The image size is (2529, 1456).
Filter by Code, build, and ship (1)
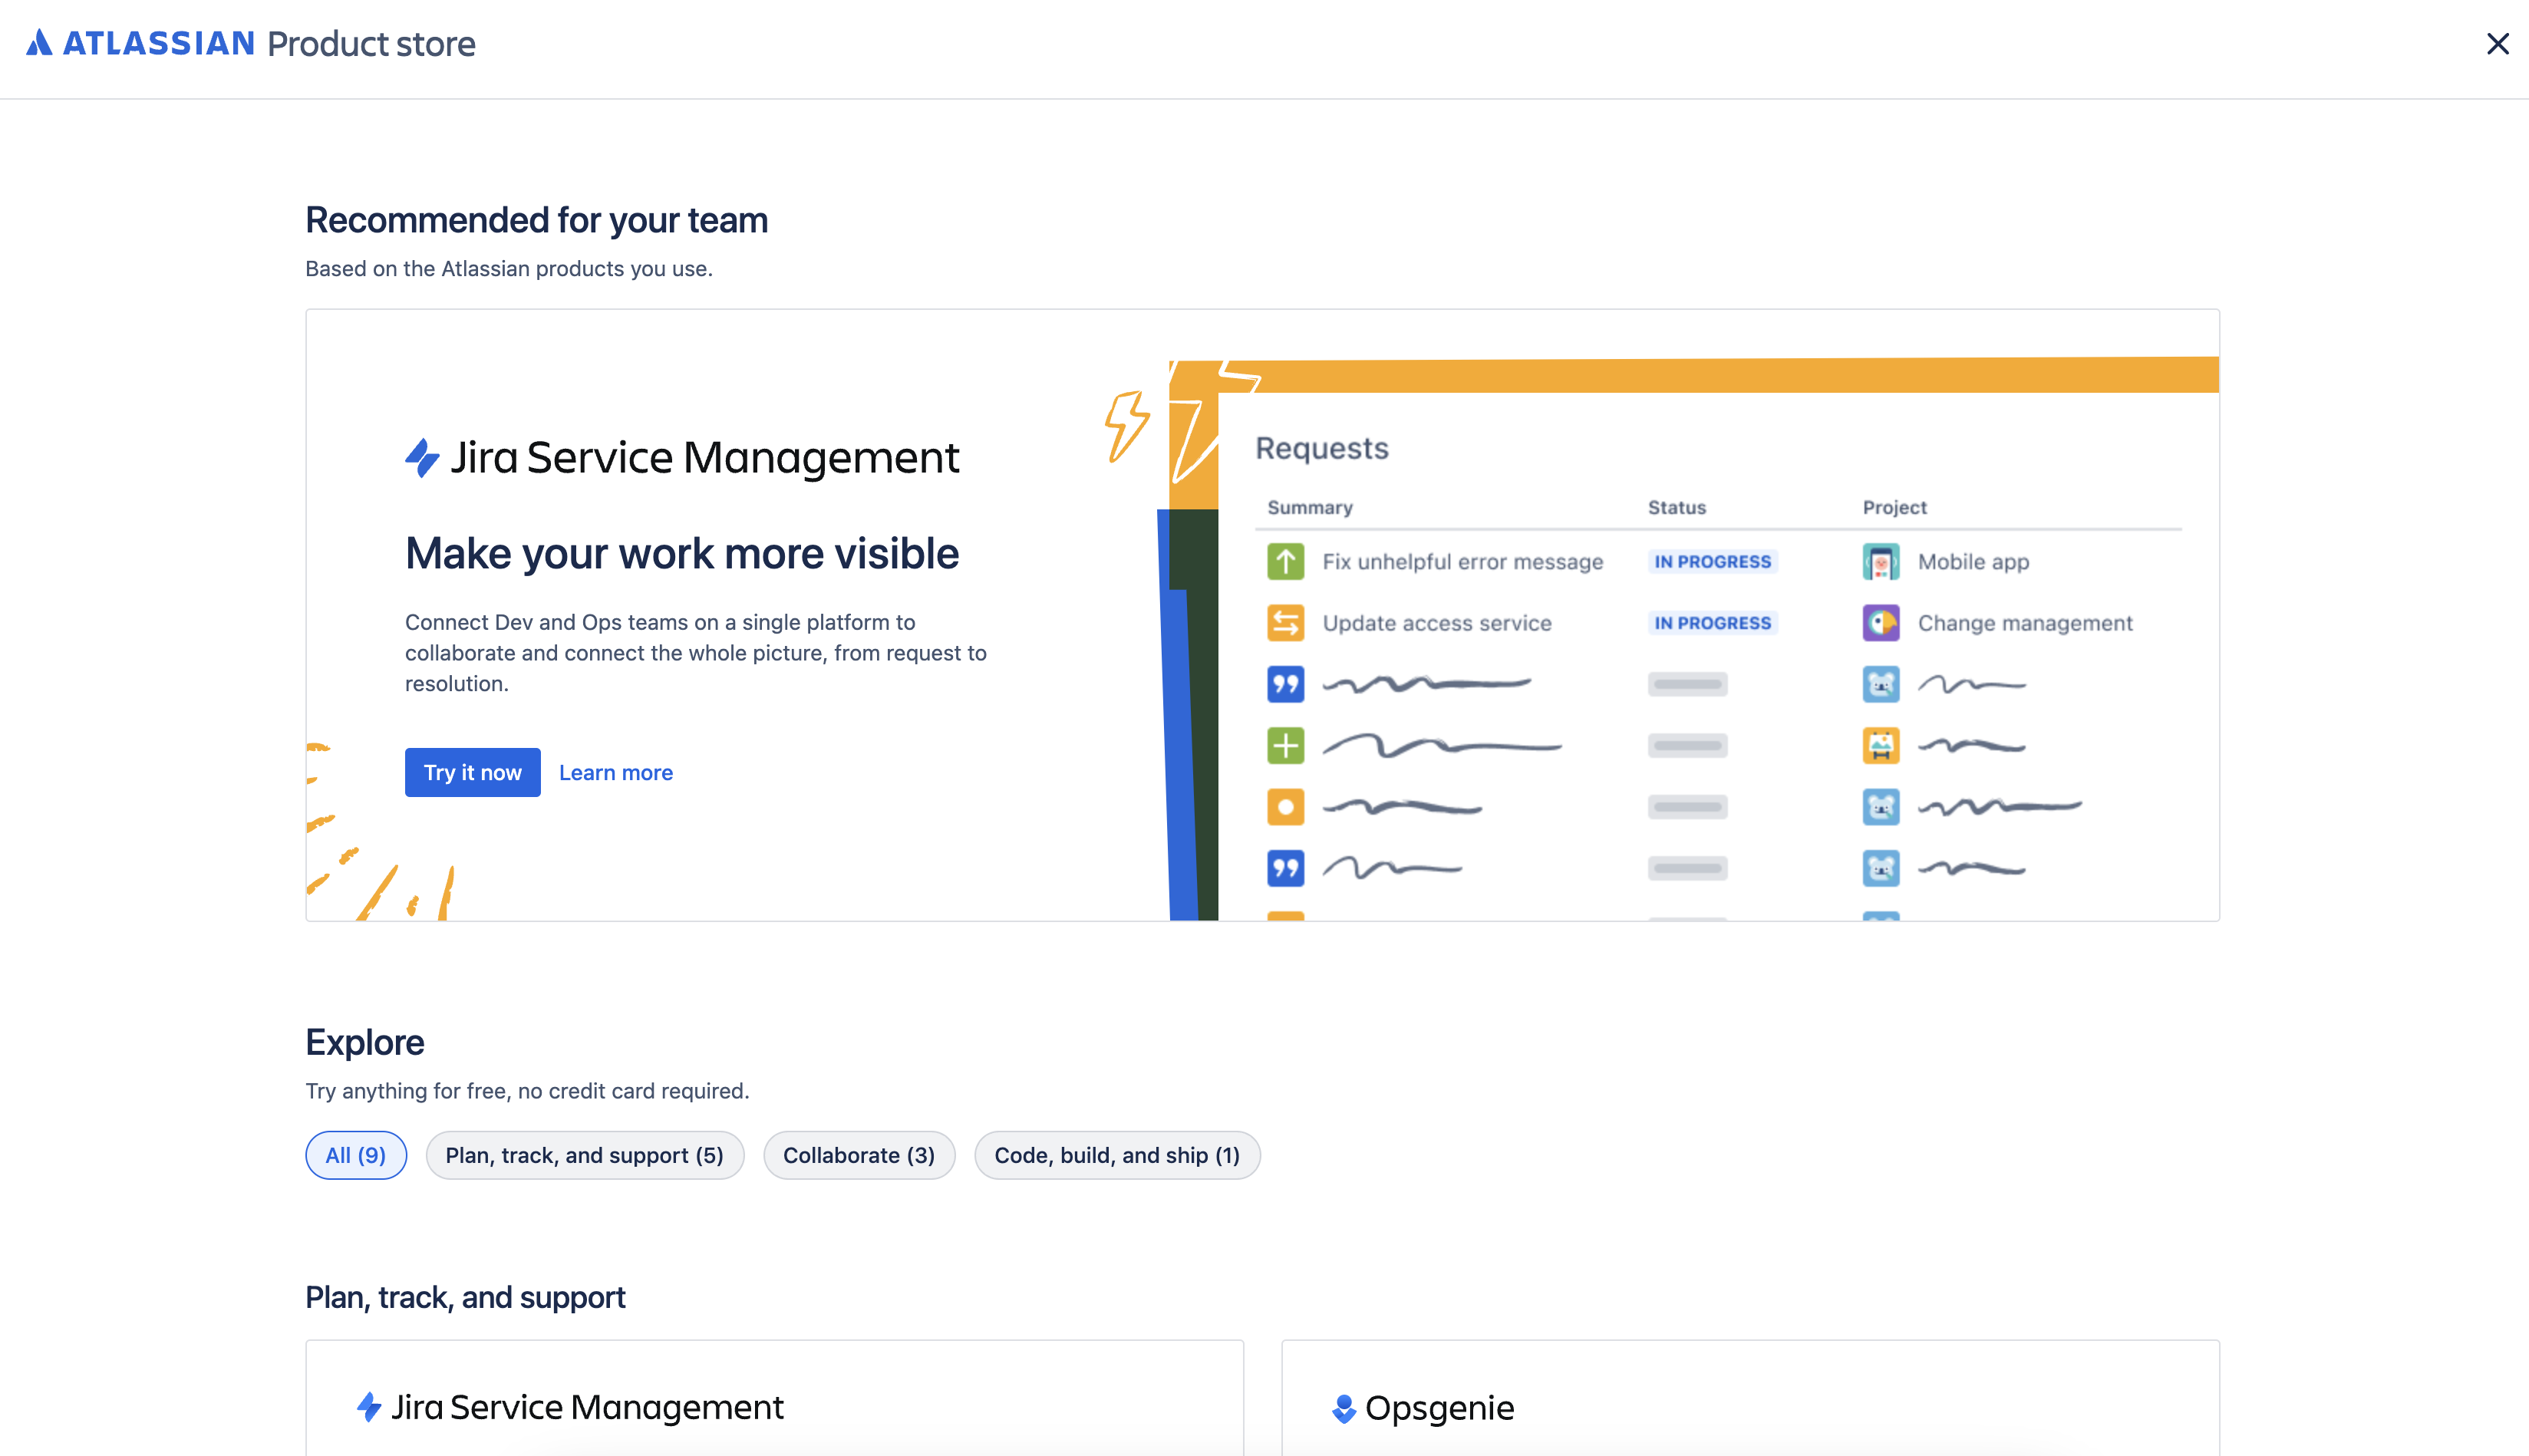[1117, 1155]
